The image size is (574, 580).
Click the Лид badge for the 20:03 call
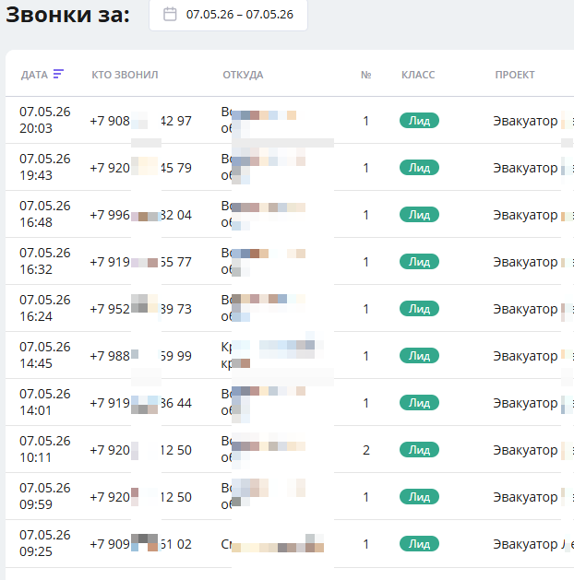click(x=419, y=121)
